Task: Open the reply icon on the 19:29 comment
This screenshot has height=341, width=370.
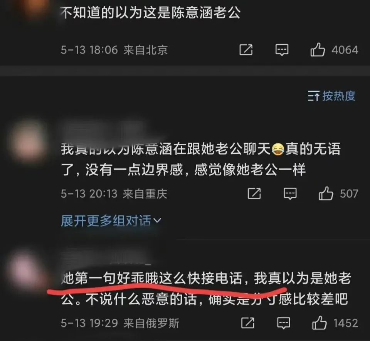Action: pyautogui.click(x=283, y=323)
